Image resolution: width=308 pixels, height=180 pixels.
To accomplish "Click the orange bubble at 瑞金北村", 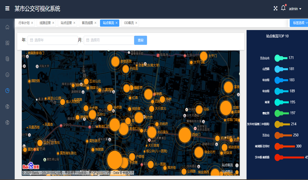I will [199, 152].
